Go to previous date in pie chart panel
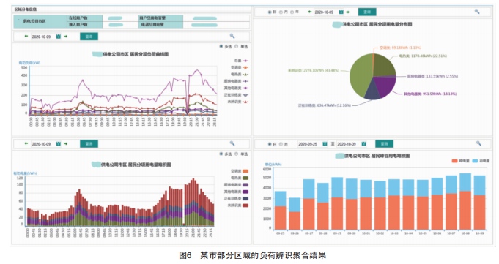The width and height of the screenshot is (499, 264). (x=310, y=12)
